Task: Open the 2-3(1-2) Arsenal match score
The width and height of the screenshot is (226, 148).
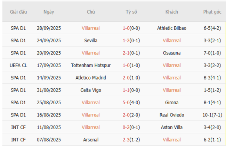Action: pyautogui.click(x=131, y=140)
